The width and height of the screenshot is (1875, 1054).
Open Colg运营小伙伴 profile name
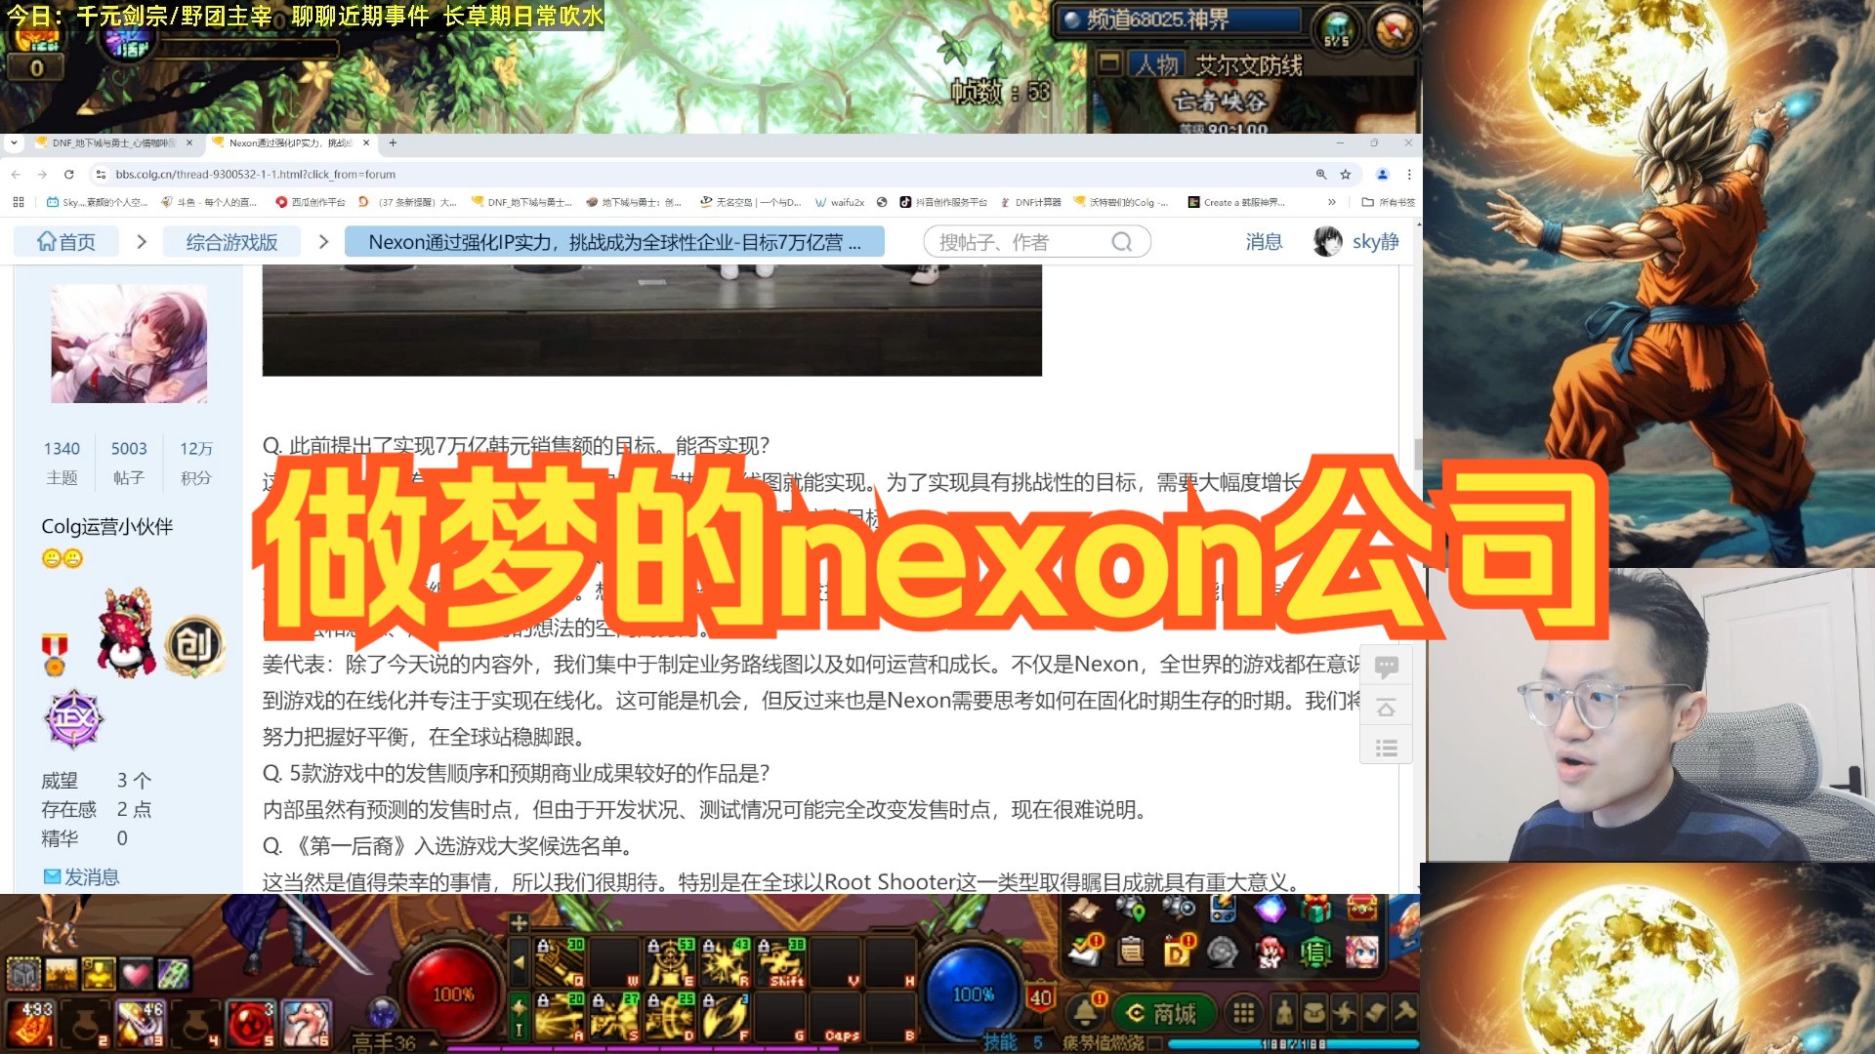tap(107, 527)
